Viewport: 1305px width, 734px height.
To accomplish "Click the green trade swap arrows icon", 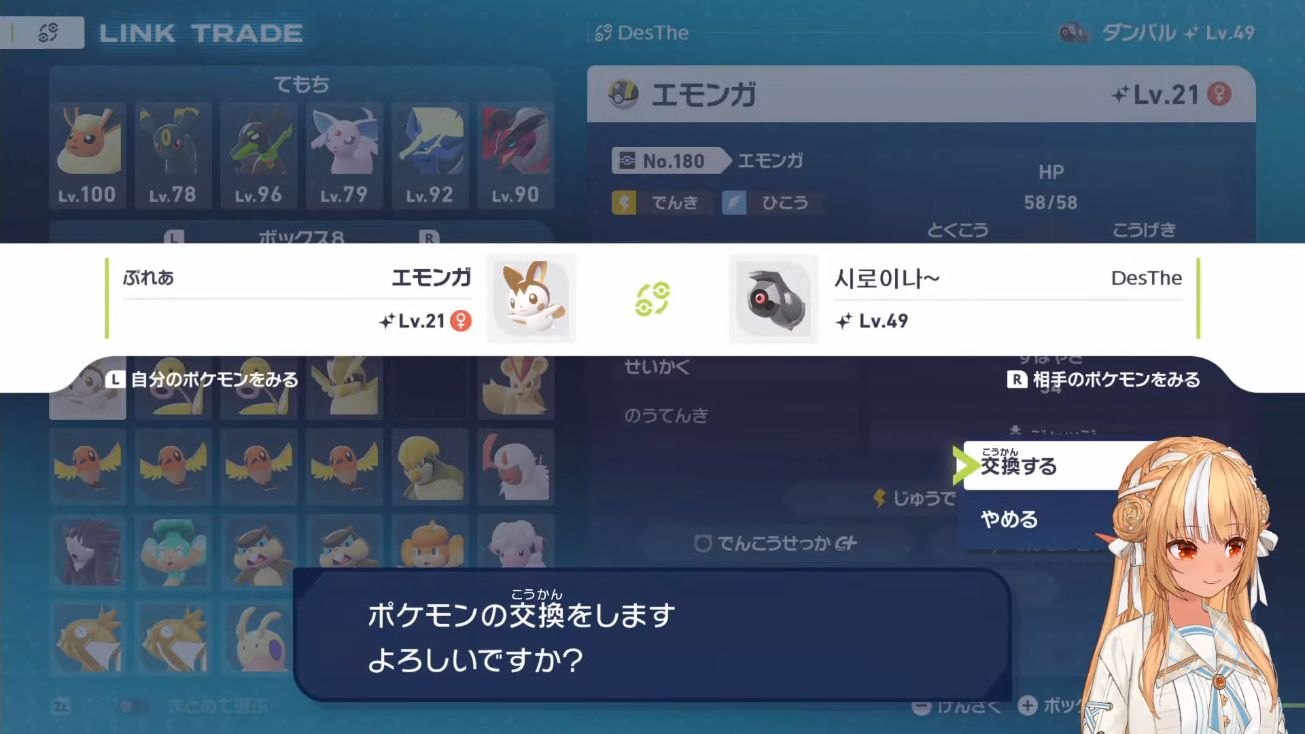I will 652,299.
